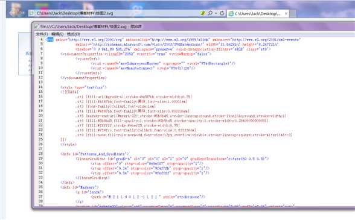Image resolution: width=355 pixels, height=220 pixels.
Task: Open a new blank tab
Action: (293, 14)
